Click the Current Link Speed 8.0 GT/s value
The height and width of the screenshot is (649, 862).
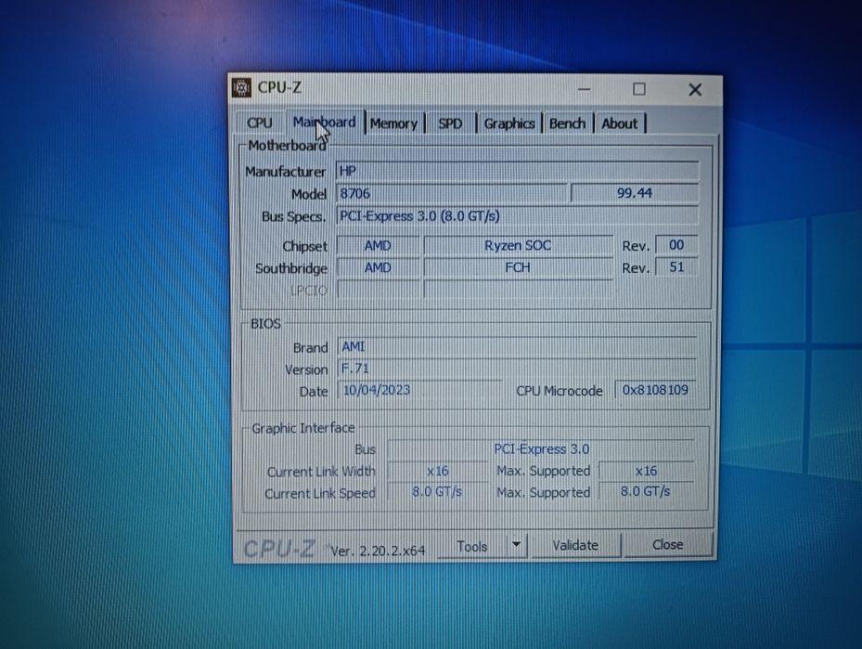tap(438, 492)
